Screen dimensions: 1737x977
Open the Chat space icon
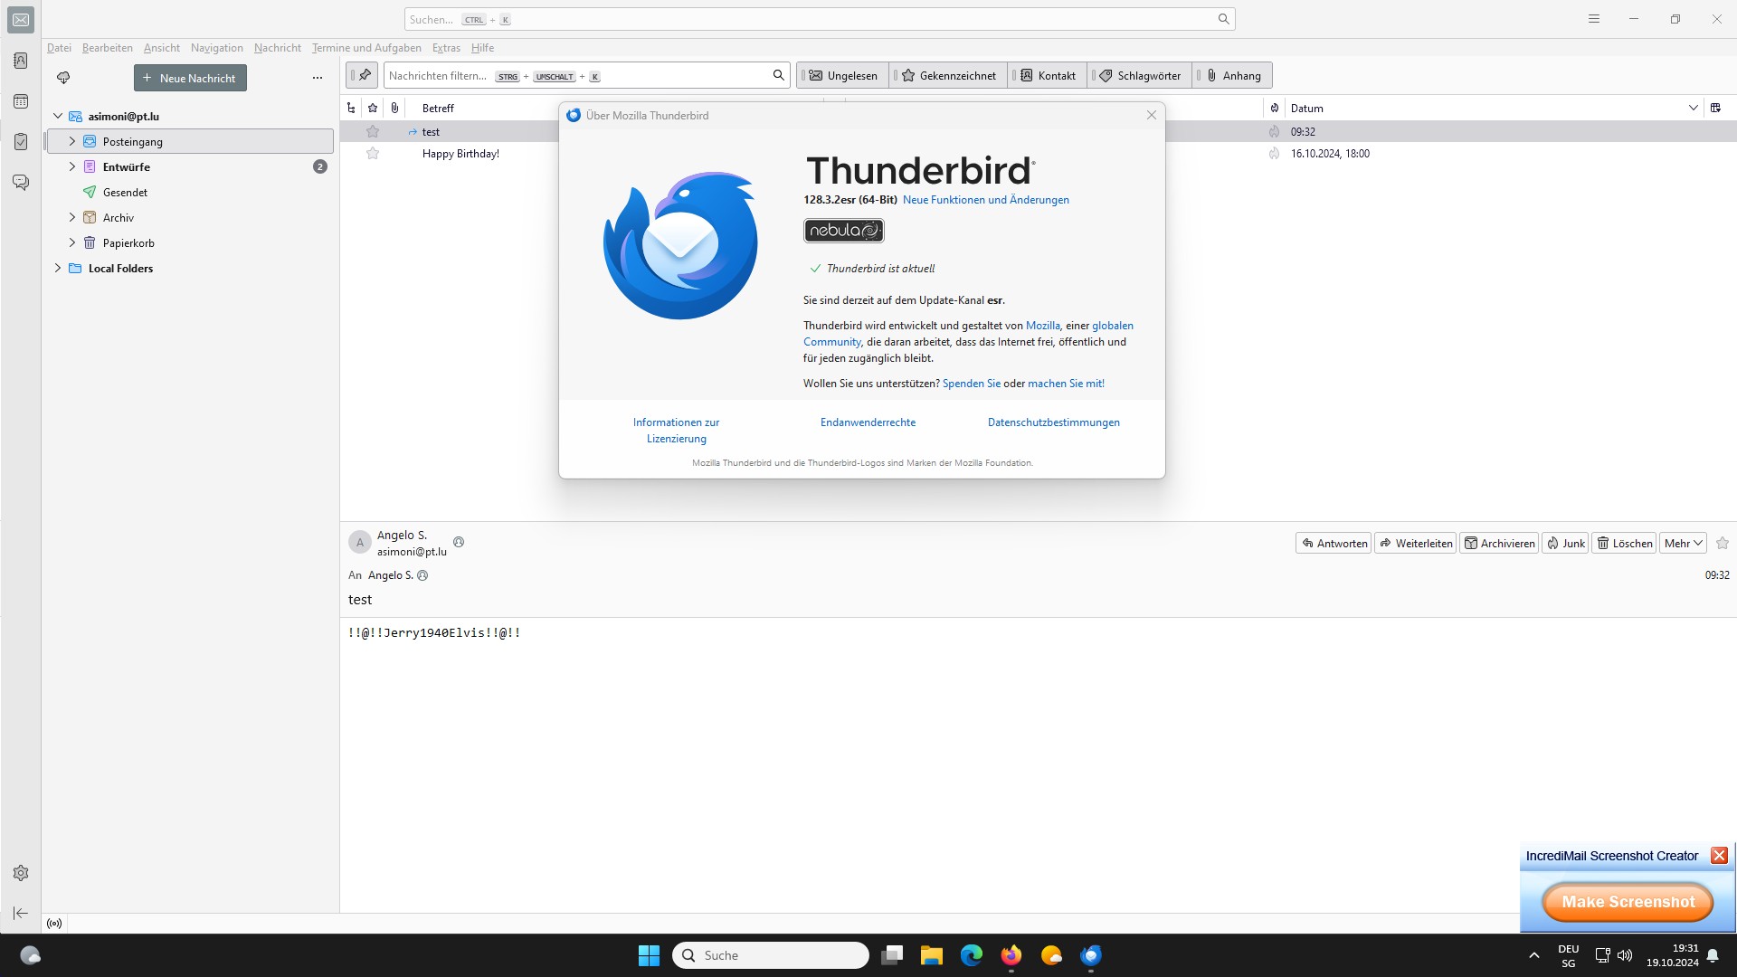pyautogui.click(x=21, y=183)
